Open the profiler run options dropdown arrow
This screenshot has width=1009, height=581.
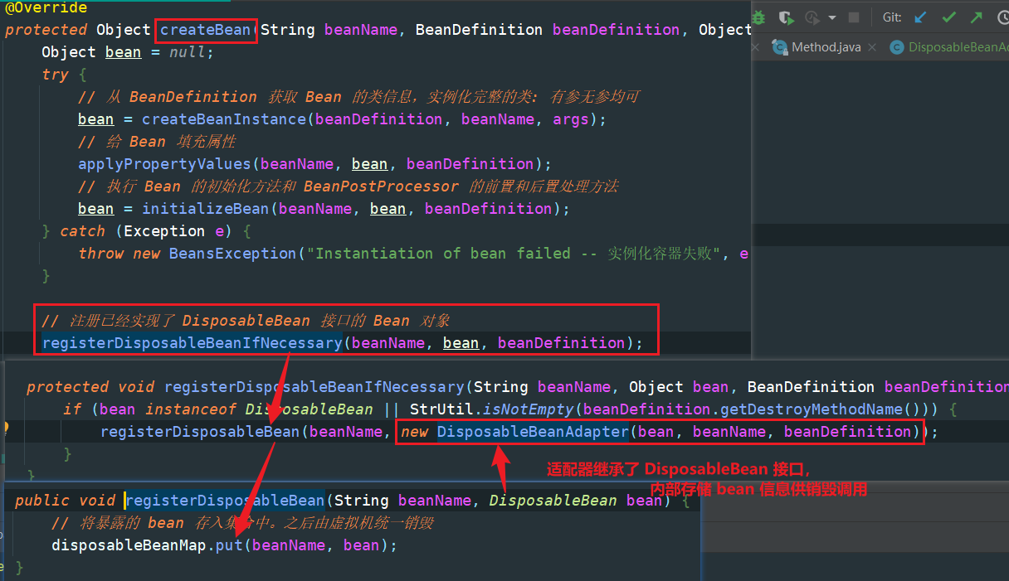(831, 17)
